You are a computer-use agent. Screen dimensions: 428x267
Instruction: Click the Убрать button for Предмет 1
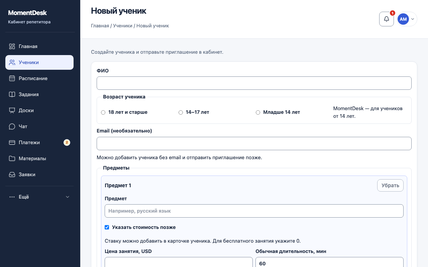390,186
